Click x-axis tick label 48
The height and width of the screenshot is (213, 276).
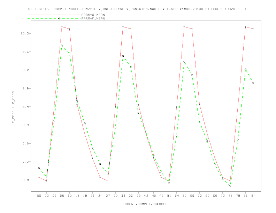pyautogui.click(x=161, y=196)
